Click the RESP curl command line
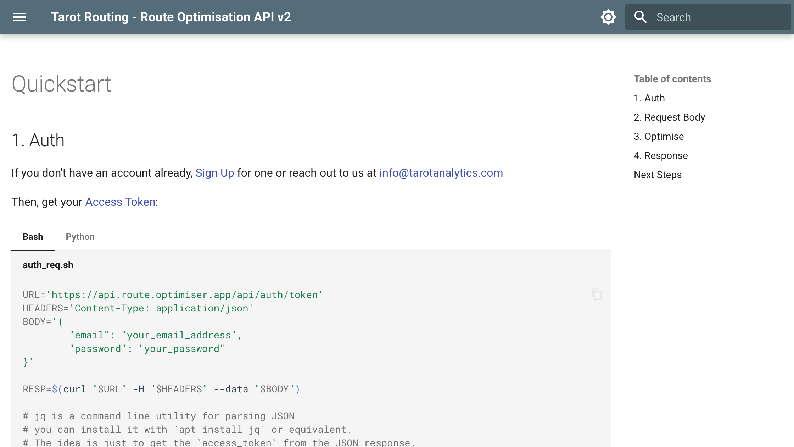Image resolution: width=794 pixels, height=447 pixels. click(x=161, y=389)
